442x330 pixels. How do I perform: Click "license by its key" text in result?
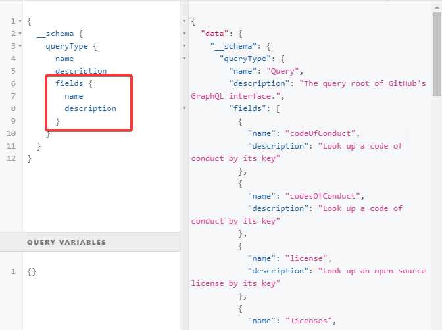pyautogui.click(x=235, y=283)
